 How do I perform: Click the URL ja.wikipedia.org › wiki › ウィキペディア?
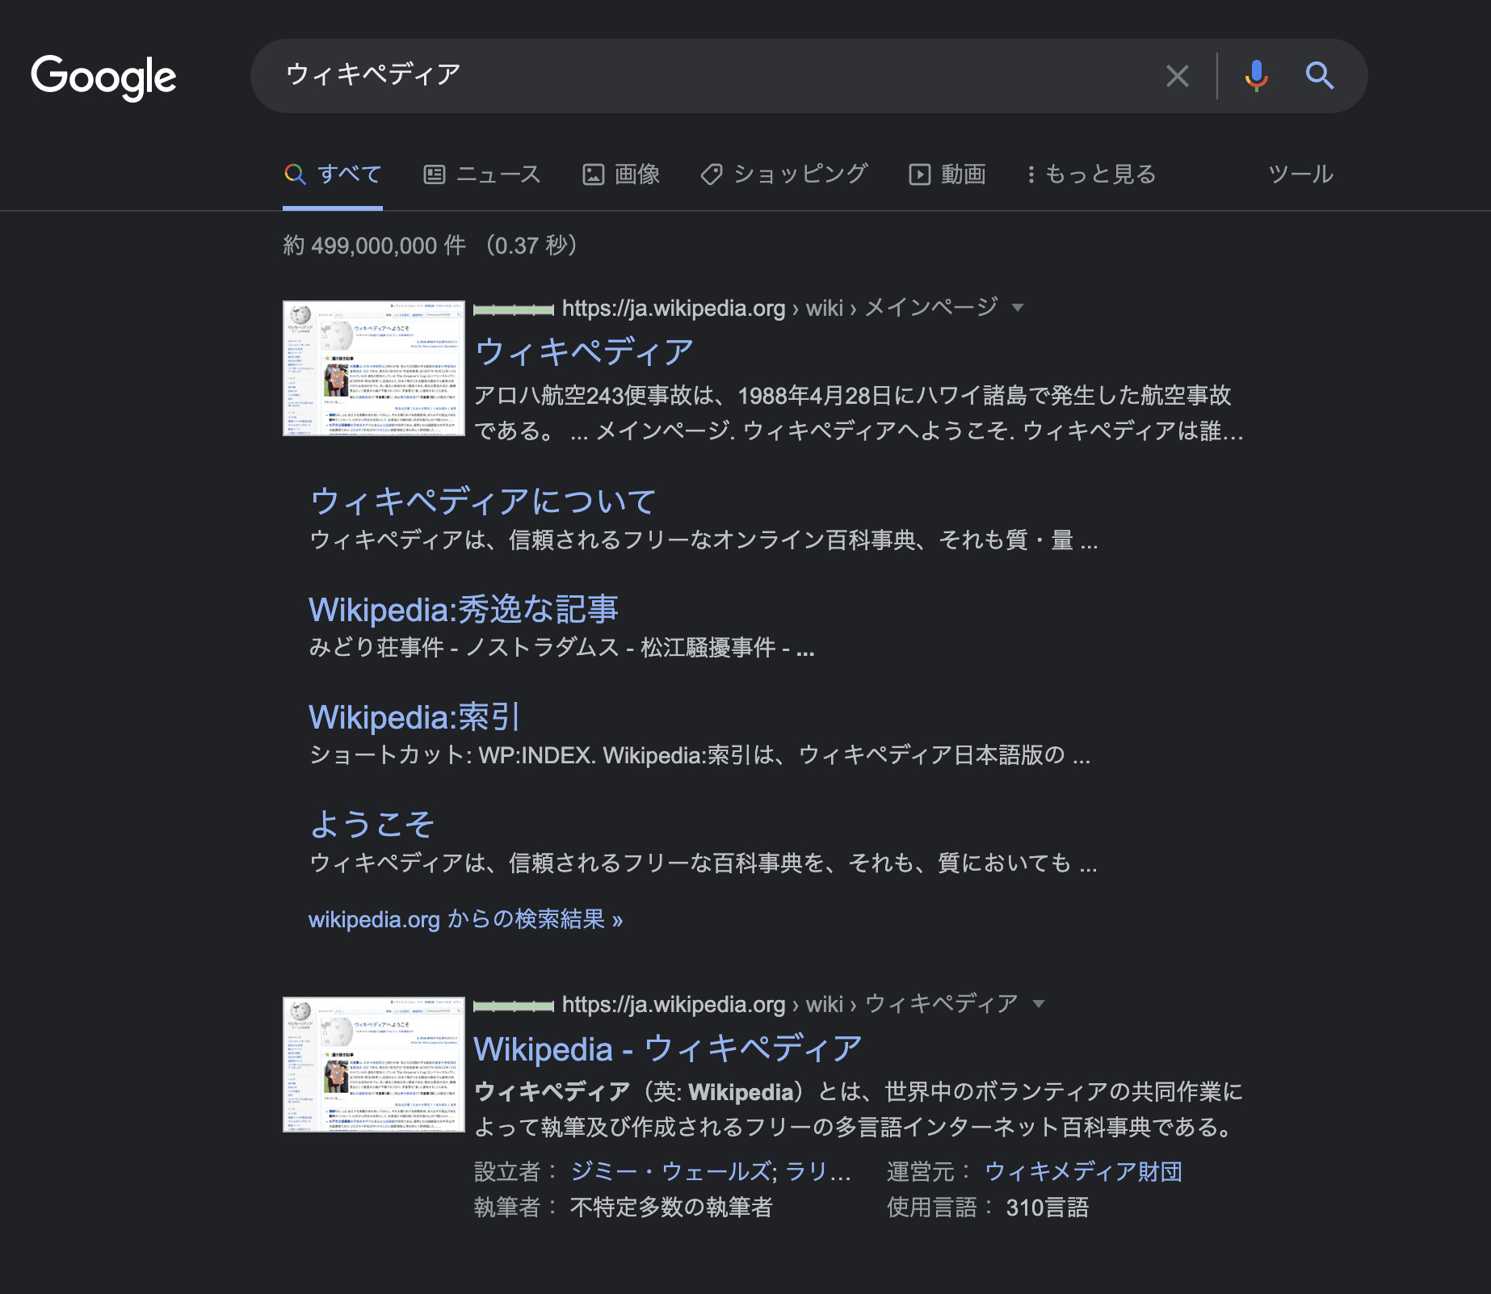pyautogui.click(x=789, y=1004)
